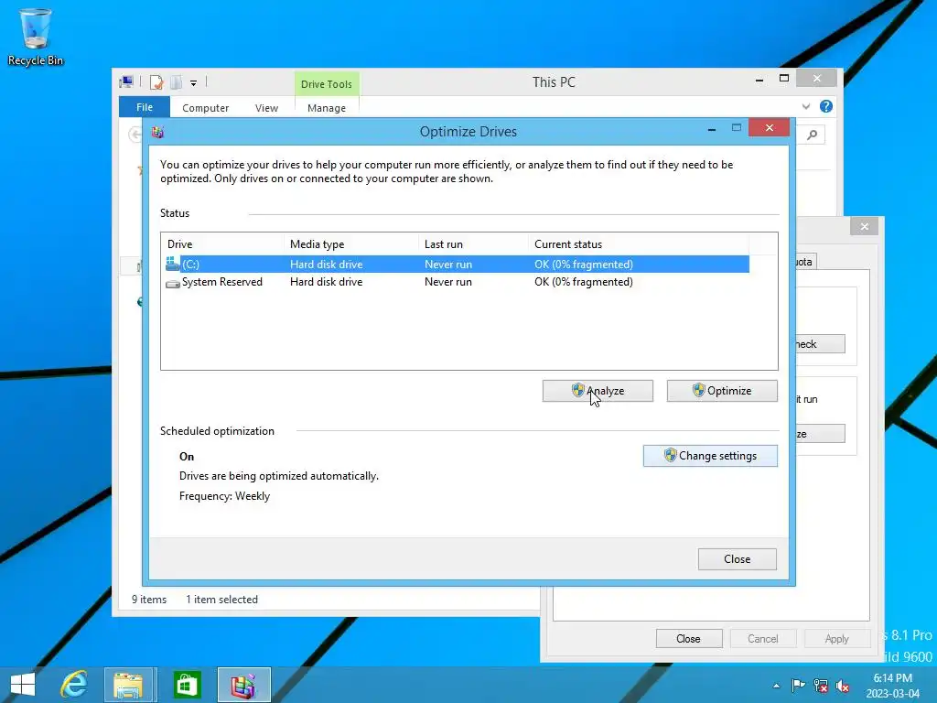Switch to the View ribbon tab
This screenshot has height=703, width=937.
point(266,108)
